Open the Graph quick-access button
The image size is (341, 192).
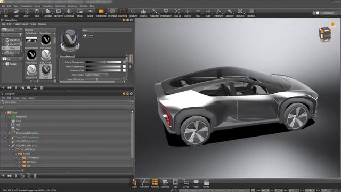pyautogui.click(x=134, y=183)
